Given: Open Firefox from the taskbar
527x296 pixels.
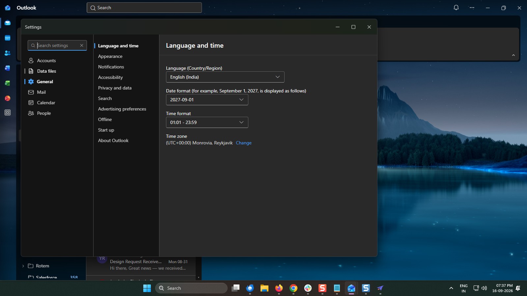Looking at the screenshot, I should click(279, 288).
